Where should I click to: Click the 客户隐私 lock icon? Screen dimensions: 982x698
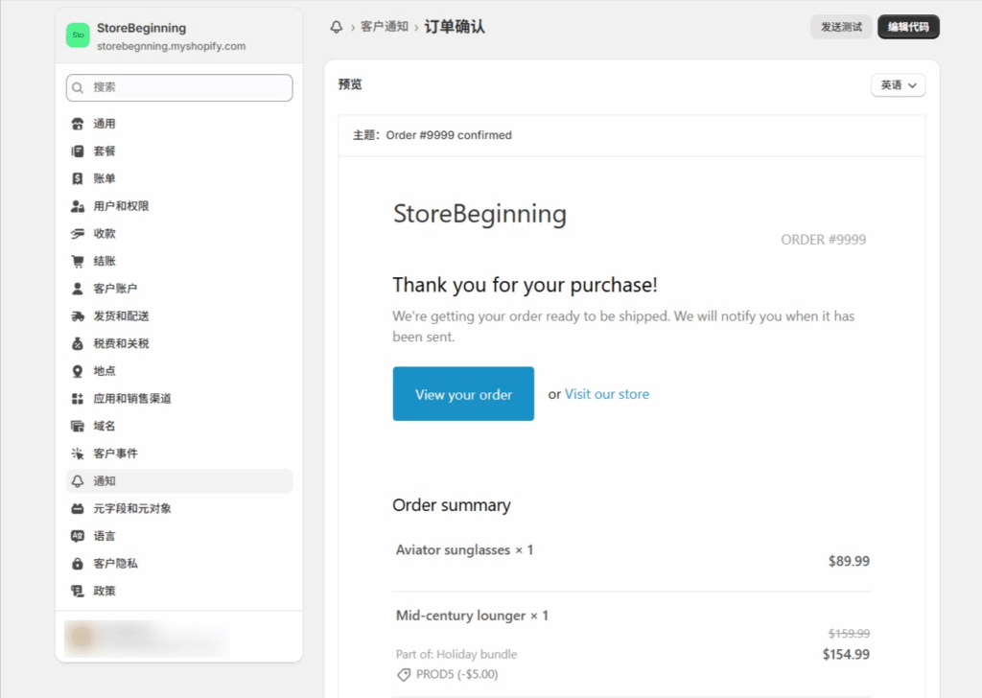tap(78, 564)
